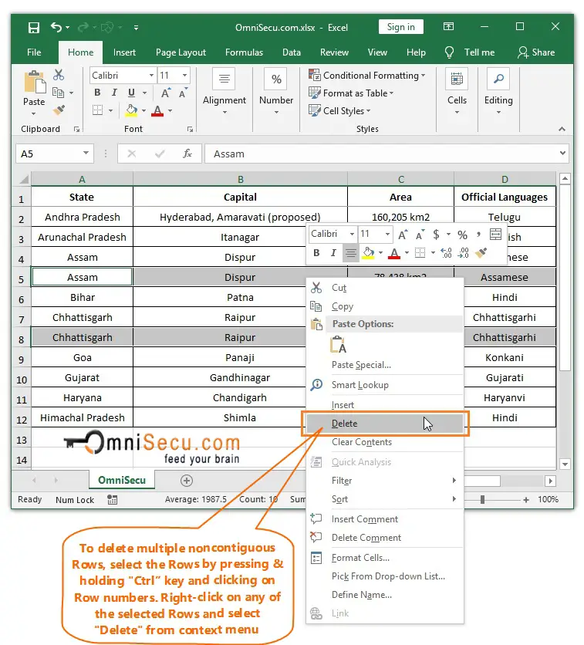Click Format Painter brush in mini toolbar
584x645 pixels.
click(481, 252)
